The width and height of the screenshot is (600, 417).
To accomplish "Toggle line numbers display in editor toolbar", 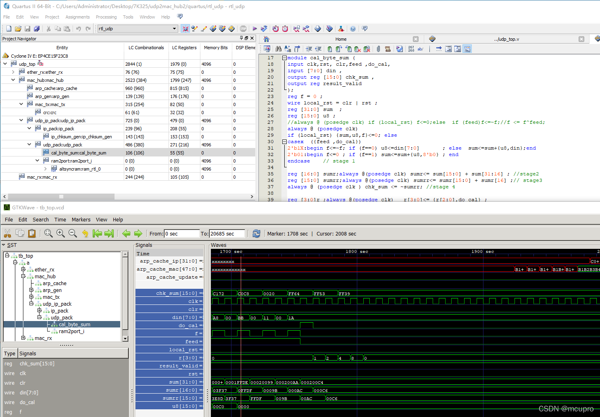I will point(411,49).
